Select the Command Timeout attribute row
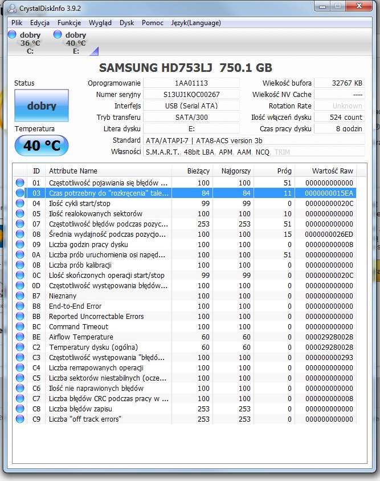The height and width of the screenshot is (481, 380). pos(185,327)
